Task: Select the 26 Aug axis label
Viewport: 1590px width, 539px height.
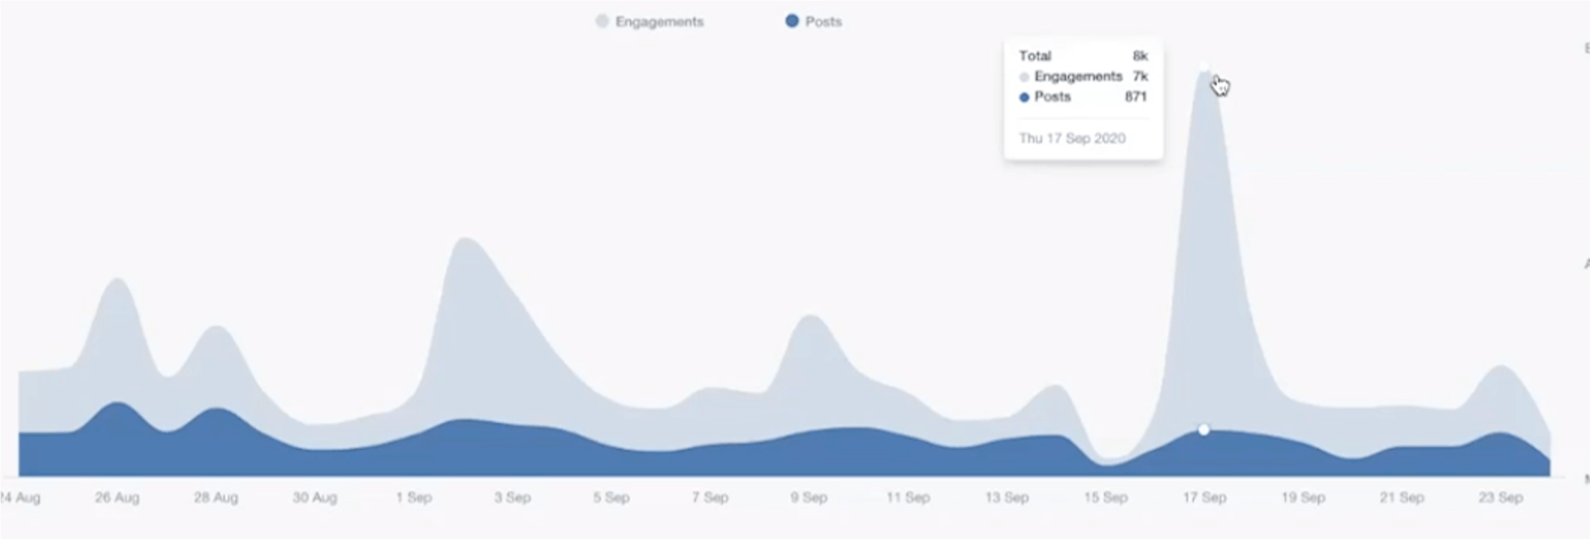Action: coord(117,498)
